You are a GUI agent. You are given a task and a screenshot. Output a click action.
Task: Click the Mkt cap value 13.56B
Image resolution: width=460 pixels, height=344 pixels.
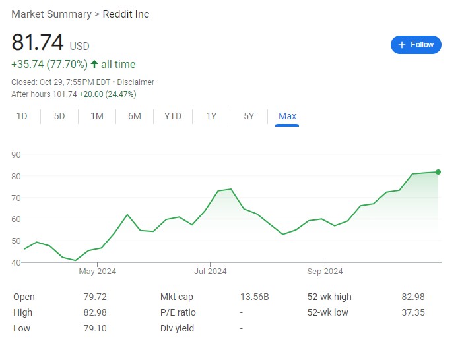point(254,297)
